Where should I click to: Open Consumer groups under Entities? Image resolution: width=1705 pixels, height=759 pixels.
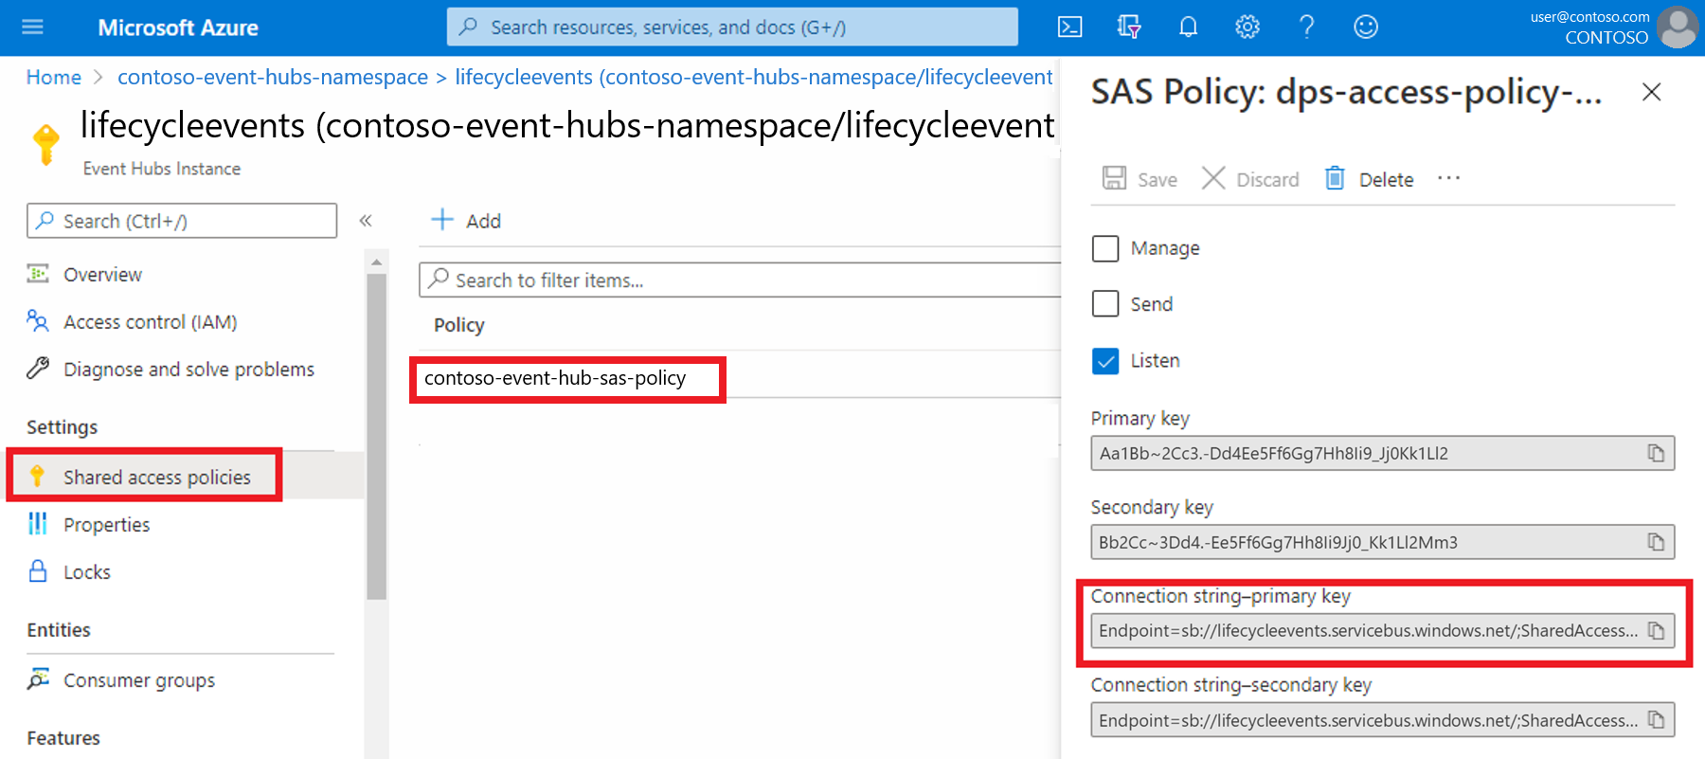138,680
